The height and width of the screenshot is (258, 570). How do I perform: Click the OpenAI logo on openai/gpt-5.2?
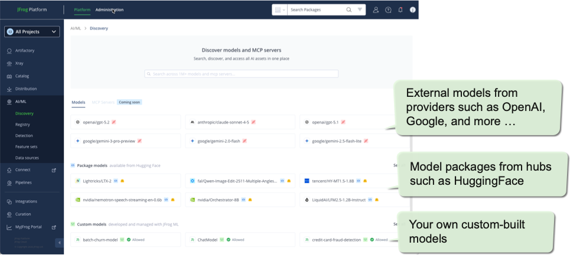[x=77, y=122]
